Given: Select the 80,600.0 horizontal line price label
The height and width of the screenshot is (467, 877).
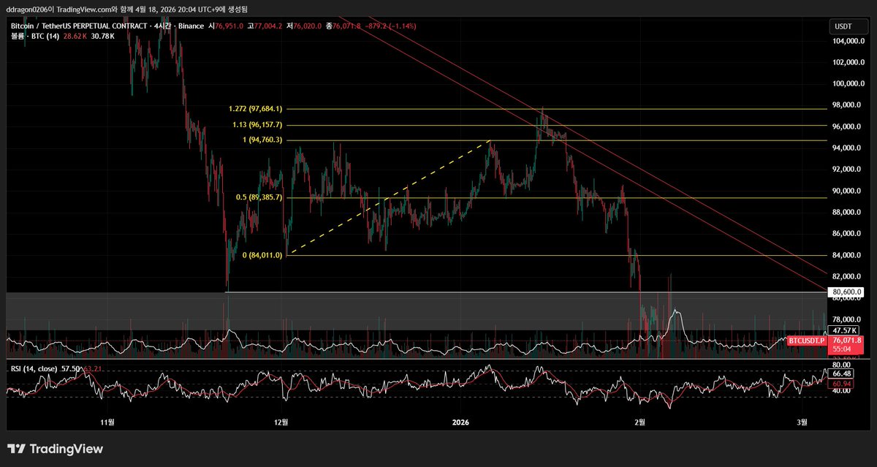Looking at the screenshot, I should click(847, 292).
